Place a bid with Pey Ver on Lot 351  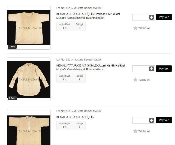tap(164, 17)
